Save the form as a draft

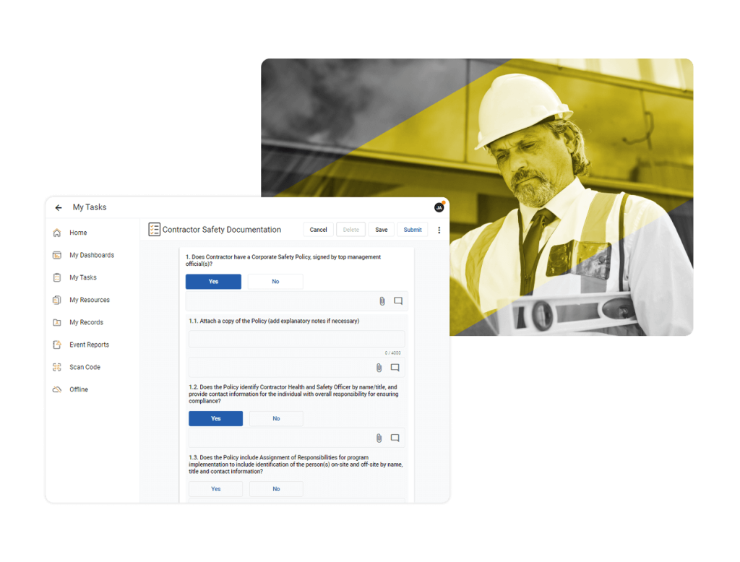coord(381,229)
